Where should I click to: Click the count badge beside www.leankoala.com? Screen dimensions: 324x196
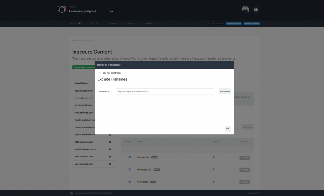(110, 164)
